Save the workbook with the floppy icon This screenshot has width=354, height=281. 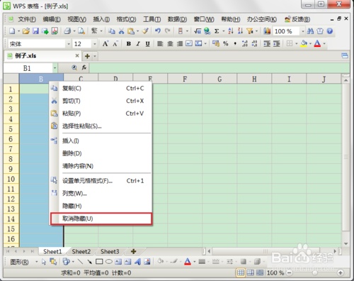click(x=35, y=31)
